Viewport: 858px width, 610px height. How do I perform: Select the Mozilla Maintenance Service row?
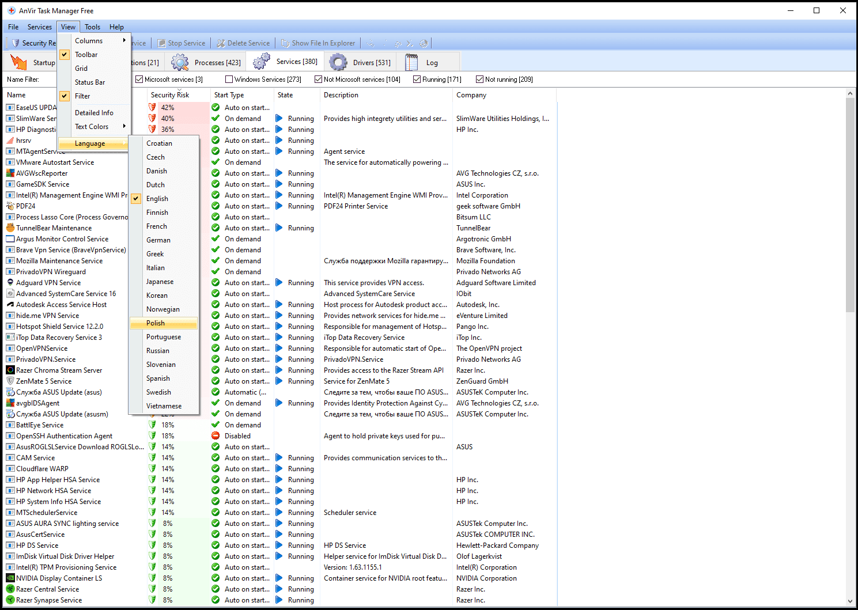[279, 261]
